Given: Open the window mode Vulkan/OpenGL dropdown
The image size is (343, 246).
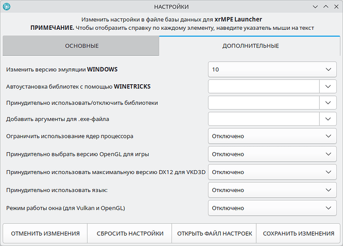Looking at the screenshot, I should tap(271, 208).
